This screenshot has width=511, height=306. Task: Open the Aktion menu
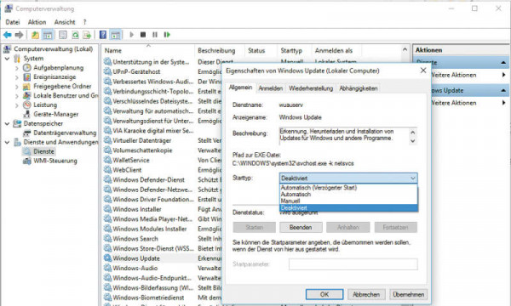tap(37, 22)
